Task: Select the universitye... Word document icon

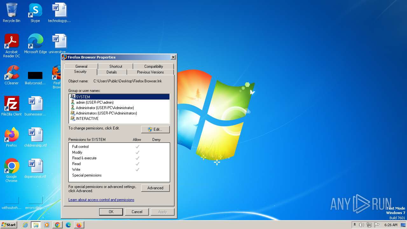Action: tap(59, 44)
